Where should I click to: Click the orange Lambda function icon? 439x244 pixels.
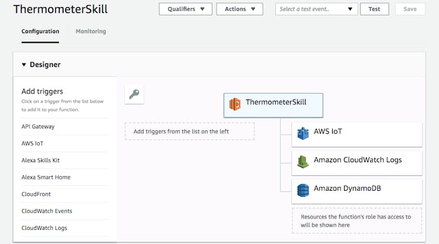click(x=235, y=104)
